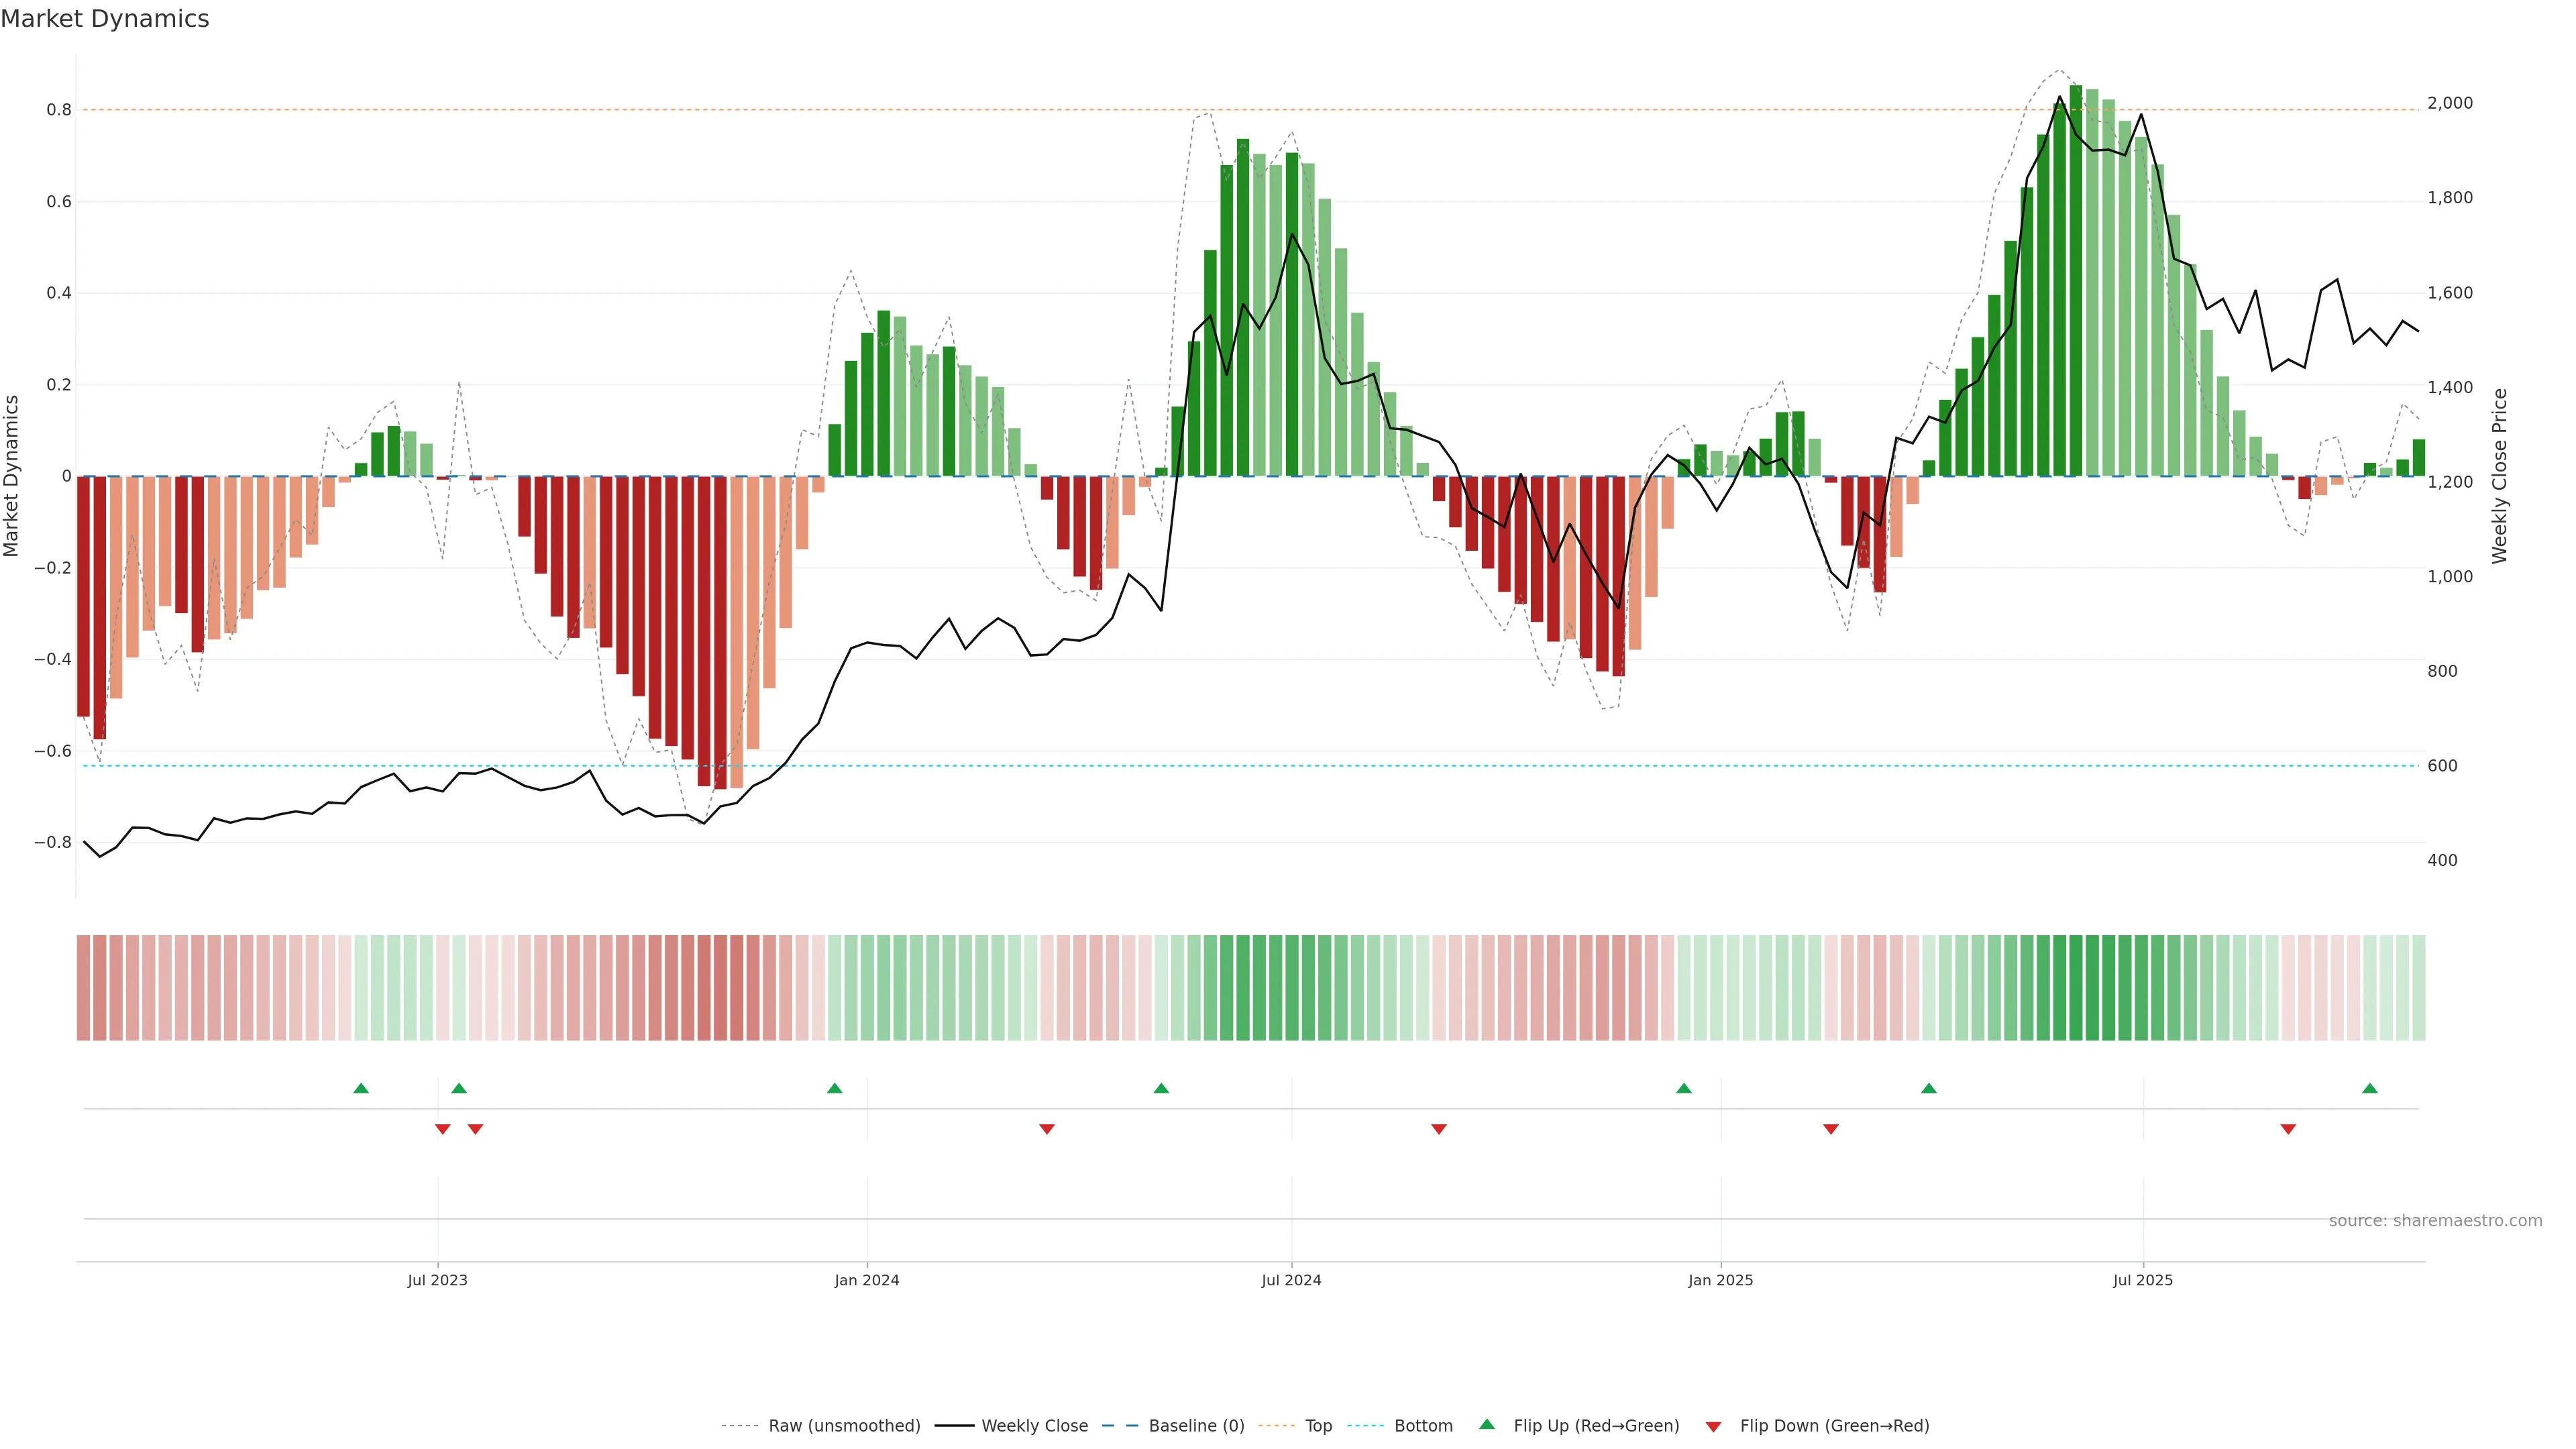Toggle Bottom legend entry
2576x1449 pixels.
pos(1423,1426)
